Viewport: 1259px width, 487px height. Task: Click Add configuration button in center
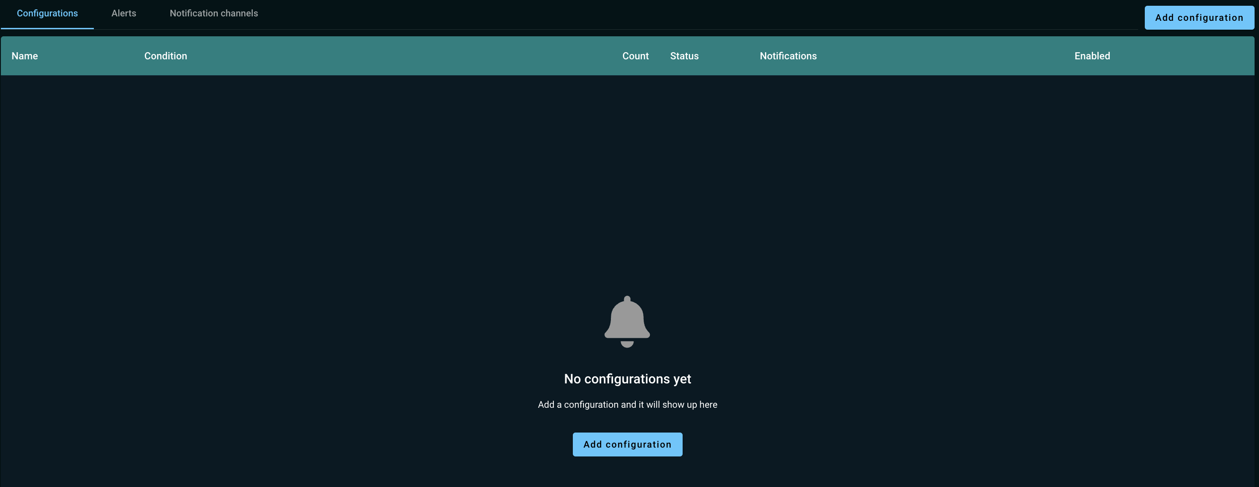pos(627,444)
